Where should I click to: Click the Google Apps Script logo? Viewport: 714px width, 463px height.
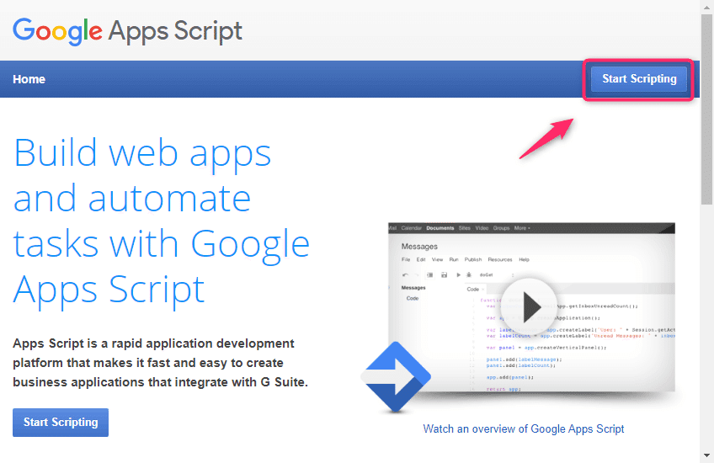click(127, 31)
